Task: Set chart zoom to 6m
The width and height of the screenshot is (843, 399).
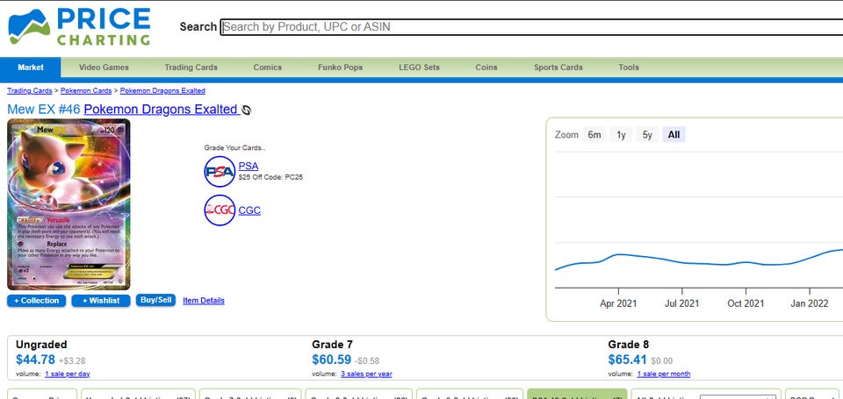Action: 594,135
